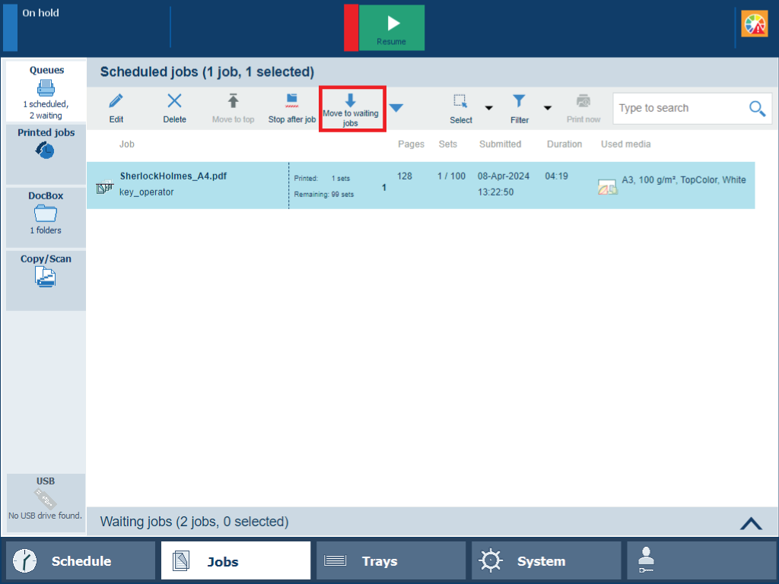The width and height of the screenshot is (779, 584).
Task: Expand the Waiting jobs panel
Action: 750,522
